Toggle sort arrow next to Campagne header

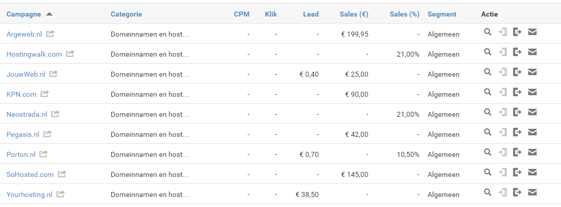(x=49, y=15)
